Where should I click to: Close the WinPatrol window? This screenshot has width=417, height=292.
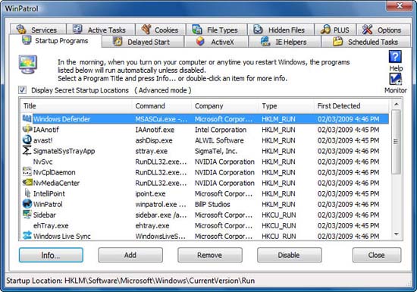tap(399, 5)
